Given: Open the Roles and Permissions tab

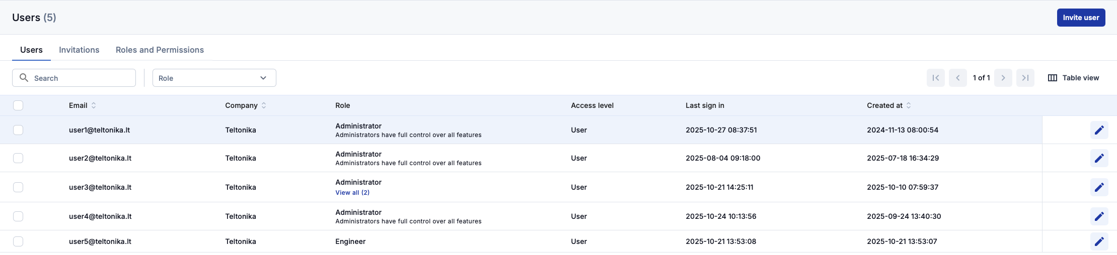Looking at the screenshot, I should click(160, 50).
